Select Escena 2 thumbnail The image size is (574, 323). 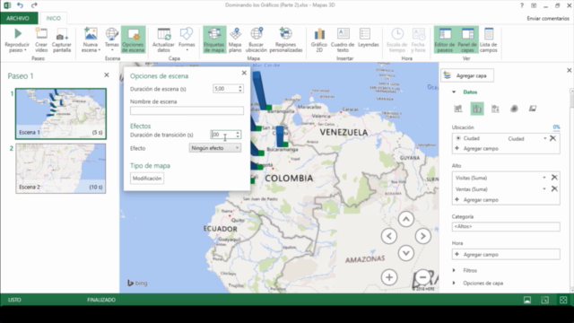[x=61, y=168]
